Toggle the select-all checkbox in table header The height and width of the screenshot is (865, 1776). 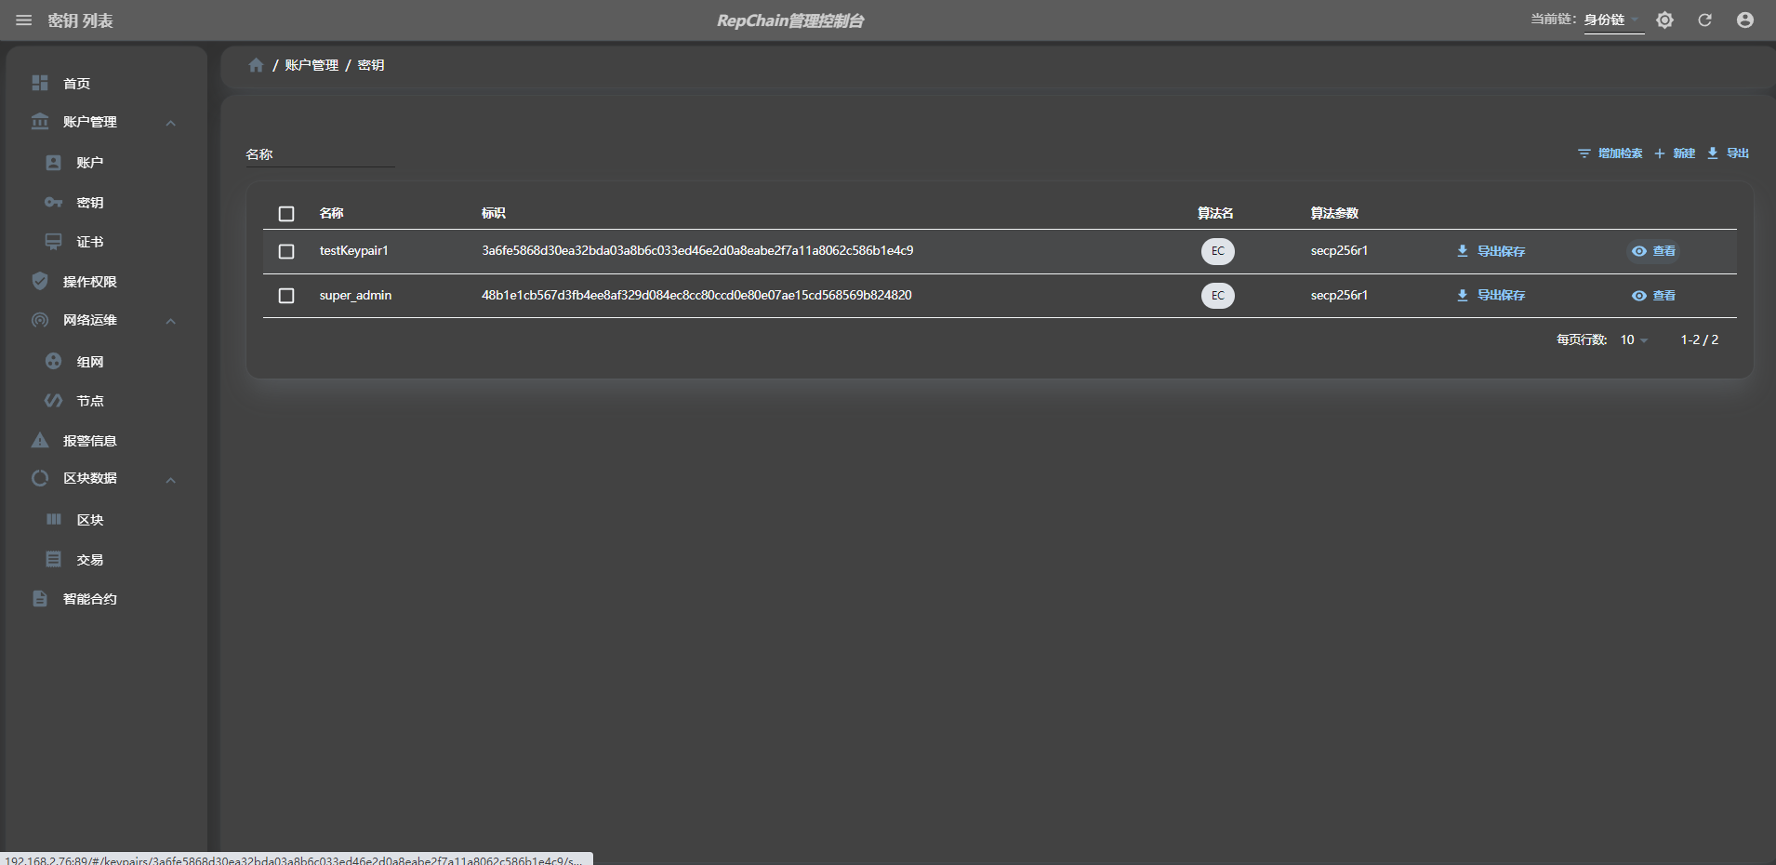[286, 214]
